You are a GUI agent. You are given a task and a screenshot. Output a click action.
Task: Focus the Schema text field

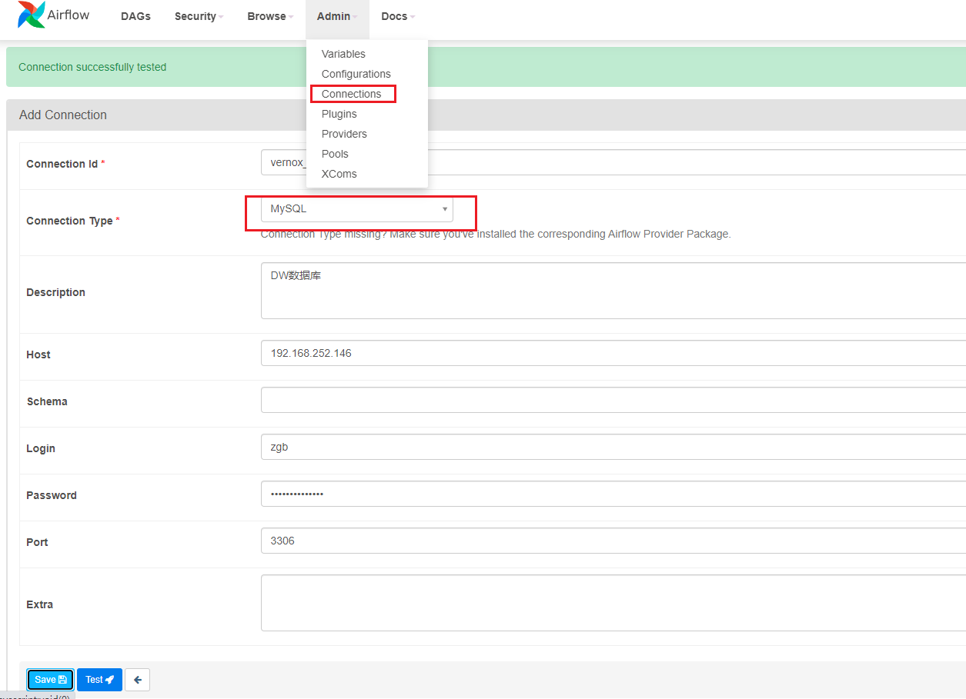612,400
